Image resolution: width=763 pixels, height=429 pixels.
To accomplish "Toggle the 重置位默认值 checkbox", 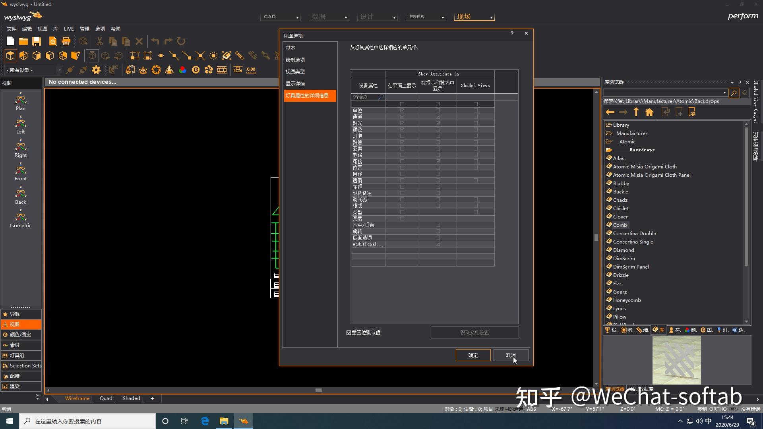I will coord(349,333).
